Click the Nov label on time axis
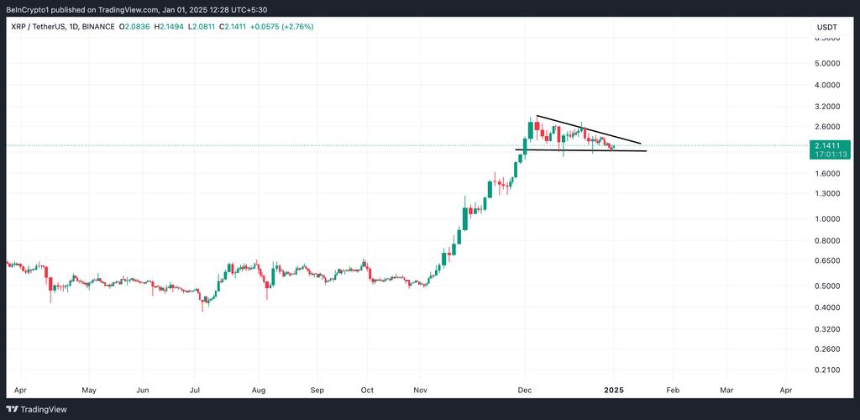Screen dimensions: 860x420 pyautogui.click(x=421, y=391)
